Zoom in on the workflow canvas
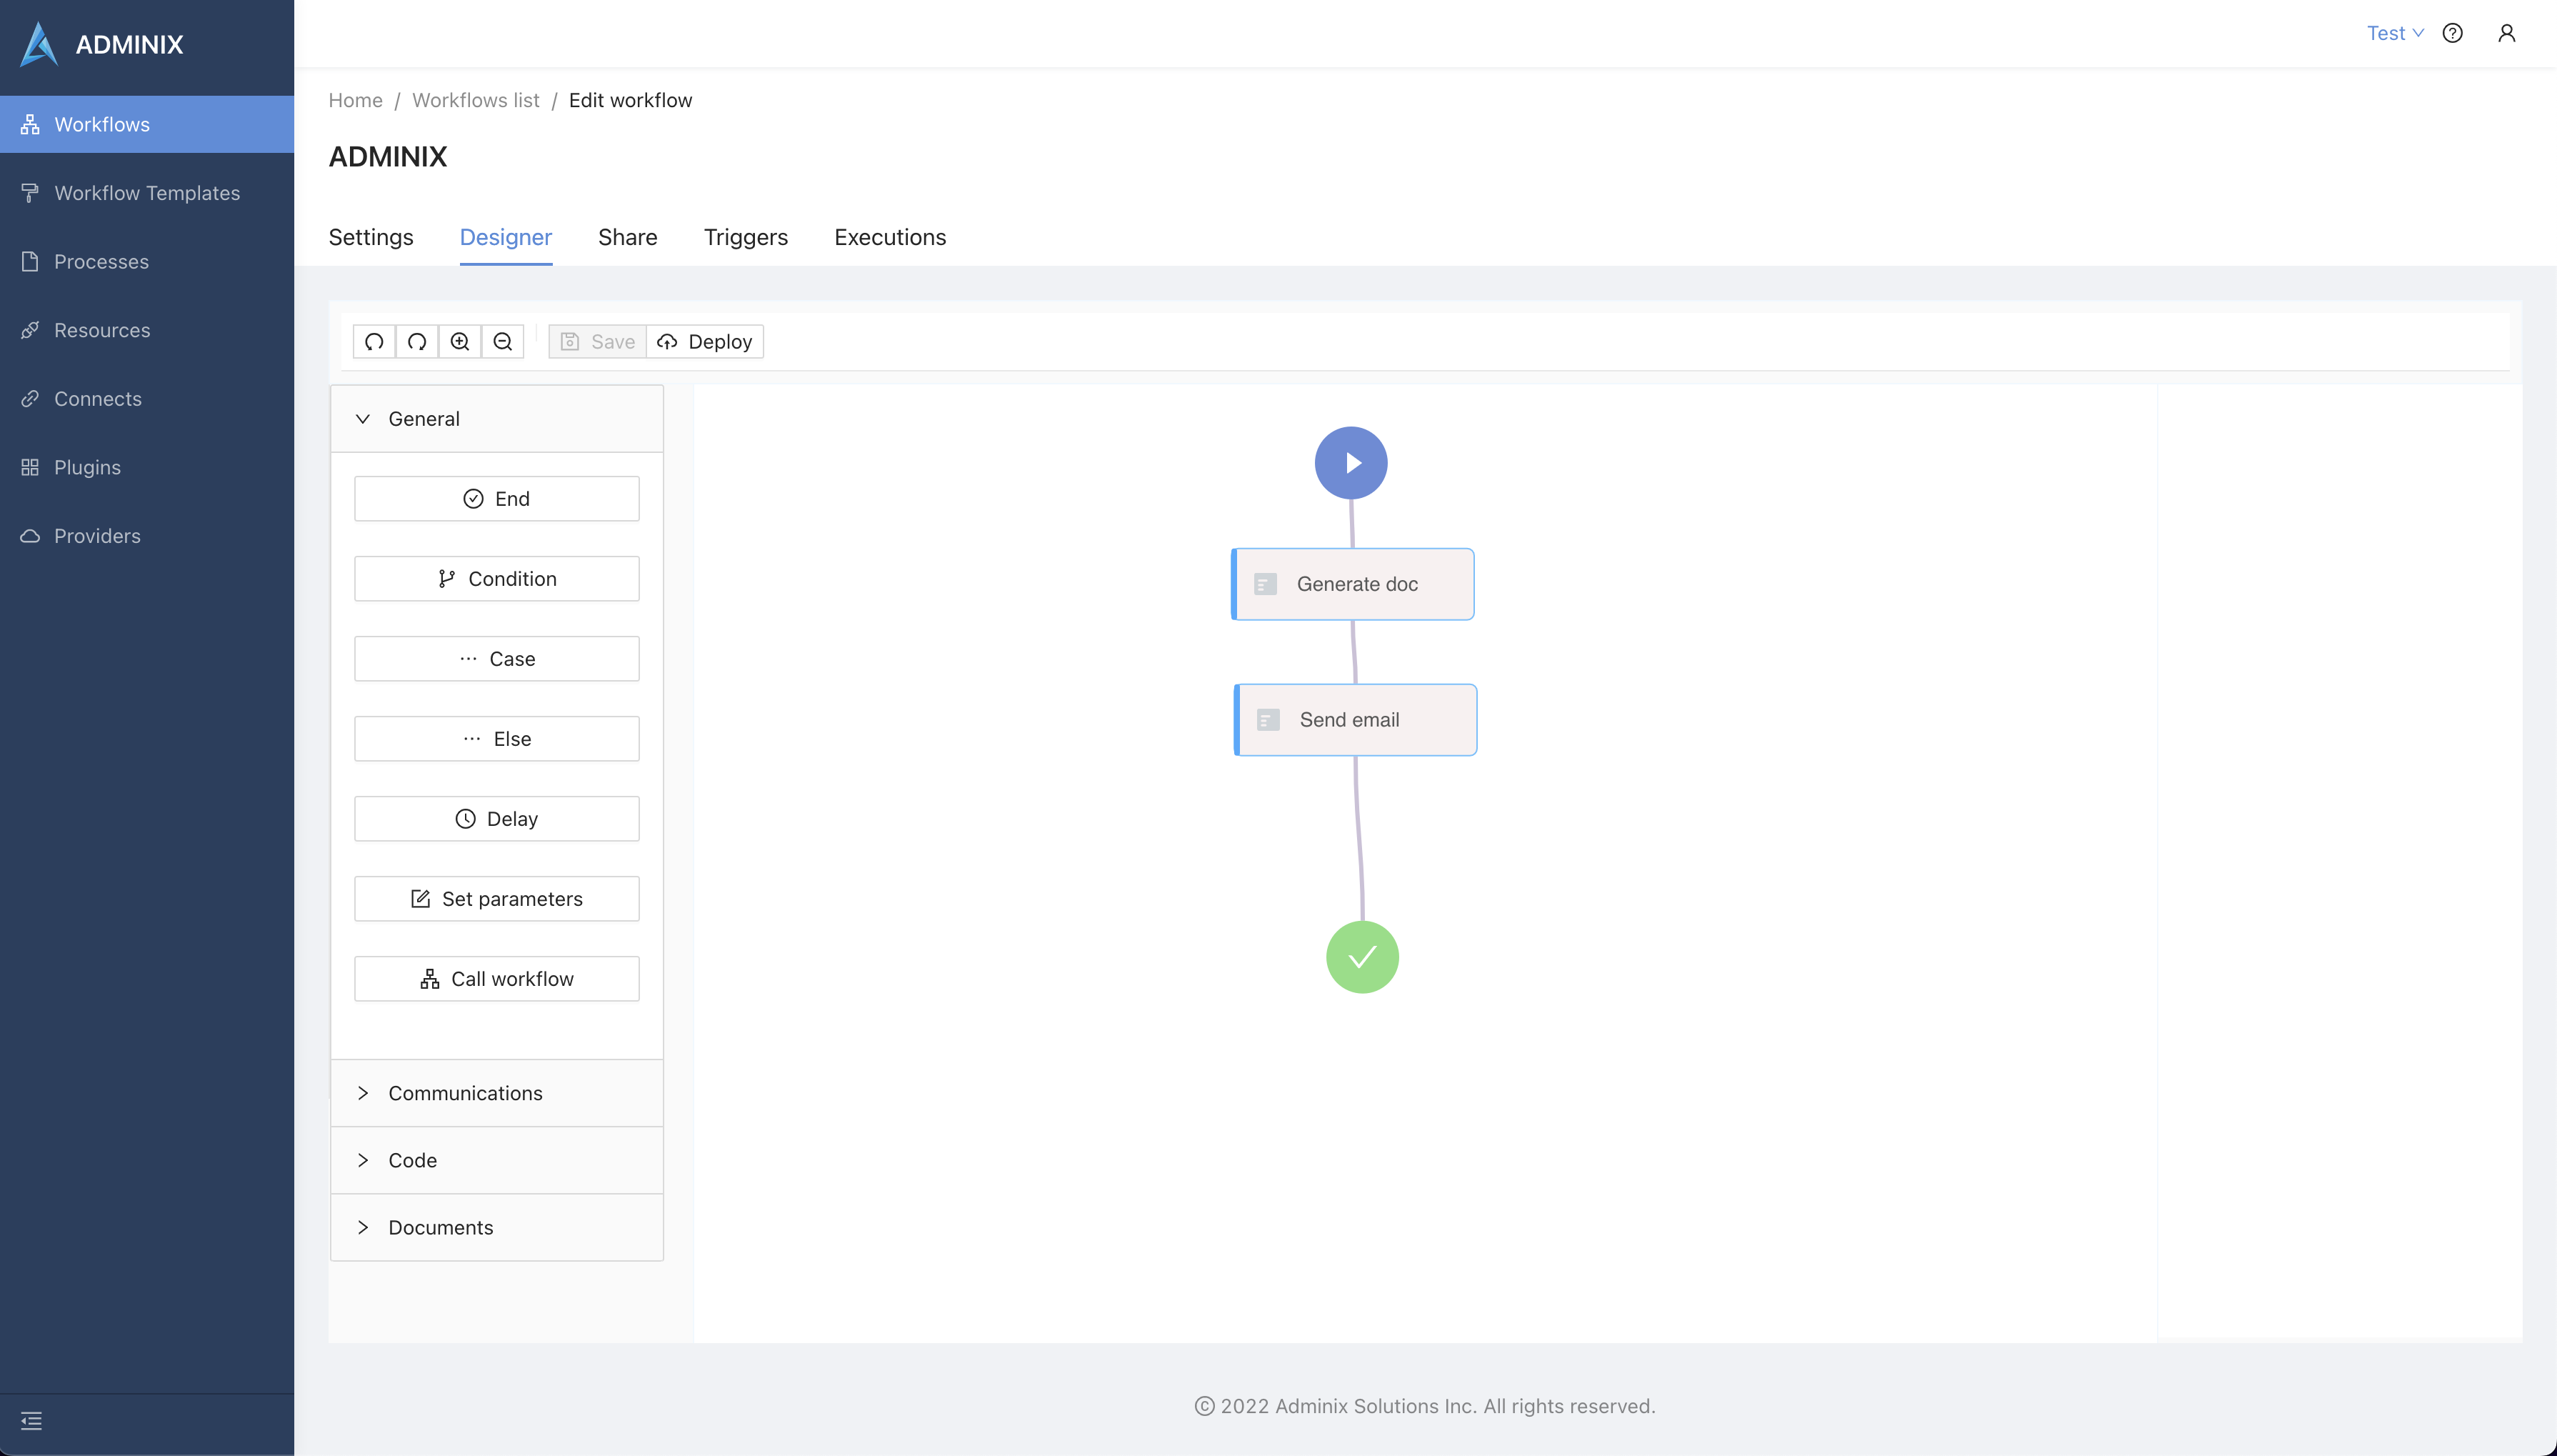Viewport: 2557px width, 1456px height. [x=460, y=342]
